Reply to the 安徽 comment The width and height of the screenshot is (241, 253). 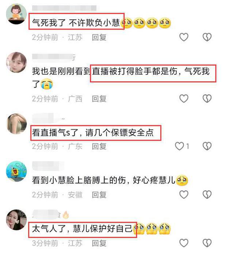click(x=99, y=195)
